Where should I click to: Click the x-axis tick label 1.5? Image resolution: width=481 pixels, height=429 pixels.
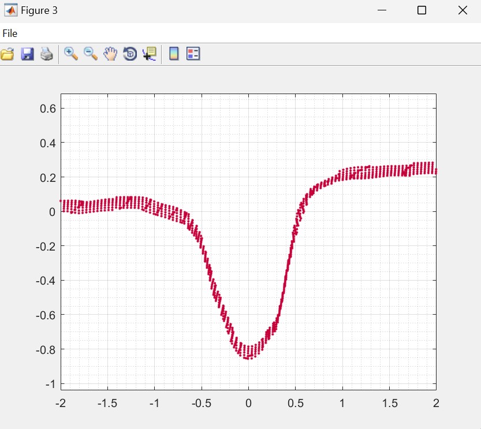389,403
